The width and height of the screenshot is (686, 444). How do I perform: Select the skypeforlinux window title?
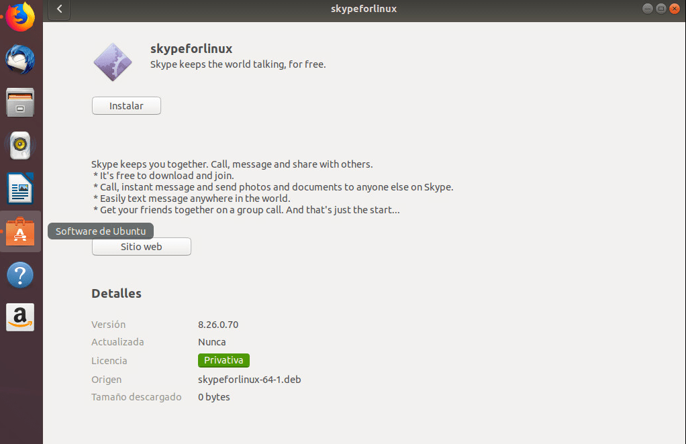(x=363, y=9)
